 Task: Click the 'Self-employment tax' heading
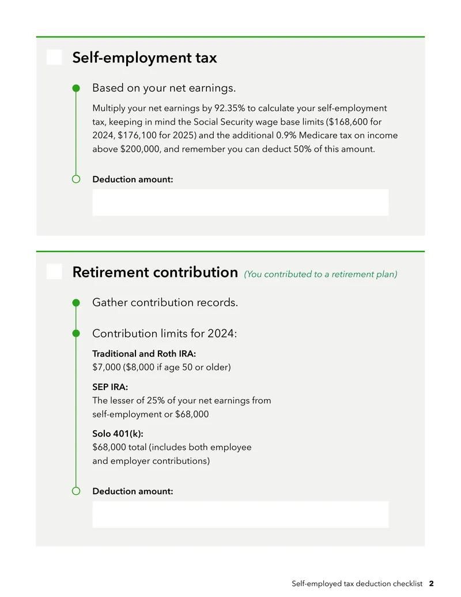coord(145,58)
